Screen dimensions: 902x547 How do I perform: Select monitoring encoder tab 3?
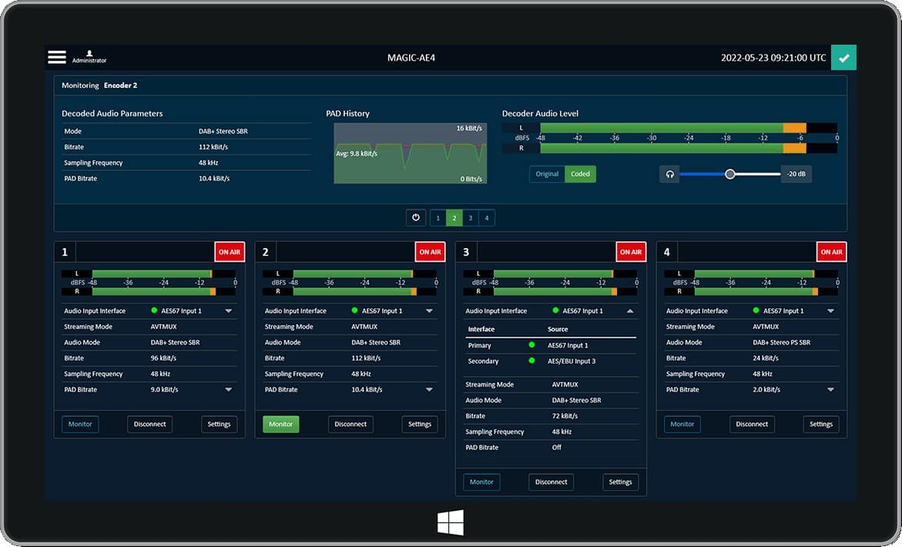click(470, 218)
